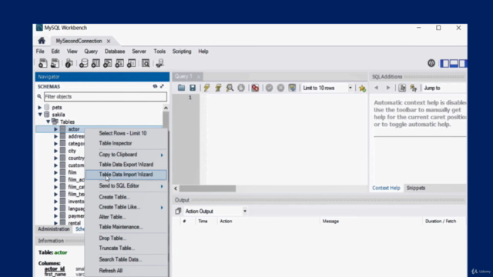Launch Table Data Import Wizard
Screen dimensions: 493x277
[126, 175]
